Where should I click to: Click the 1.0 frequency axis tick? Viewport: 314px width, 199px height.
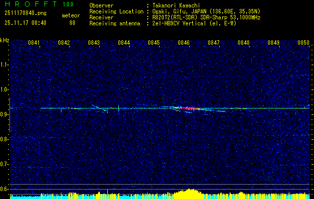pos(4,90)
